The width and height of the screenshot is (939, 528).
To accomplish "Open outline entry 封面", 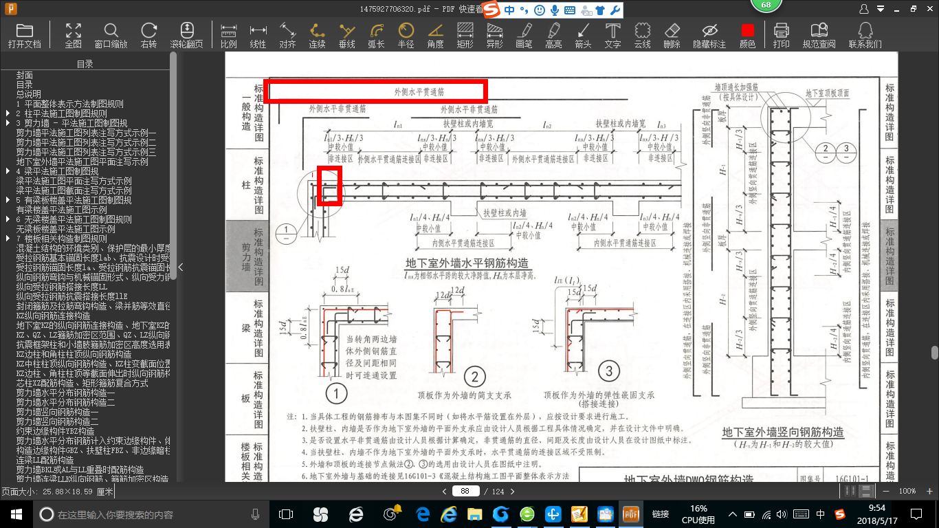I will (x=25, y=75).
